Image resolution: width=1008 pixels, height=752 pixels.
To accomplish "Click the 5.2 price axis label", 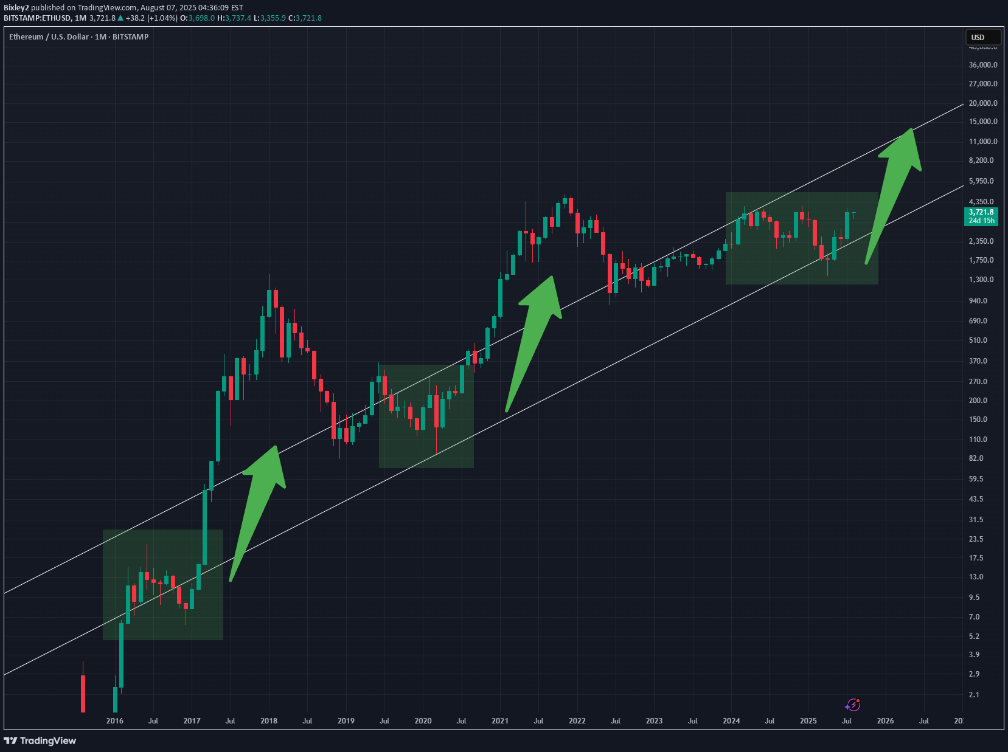I will coord(975,636).
